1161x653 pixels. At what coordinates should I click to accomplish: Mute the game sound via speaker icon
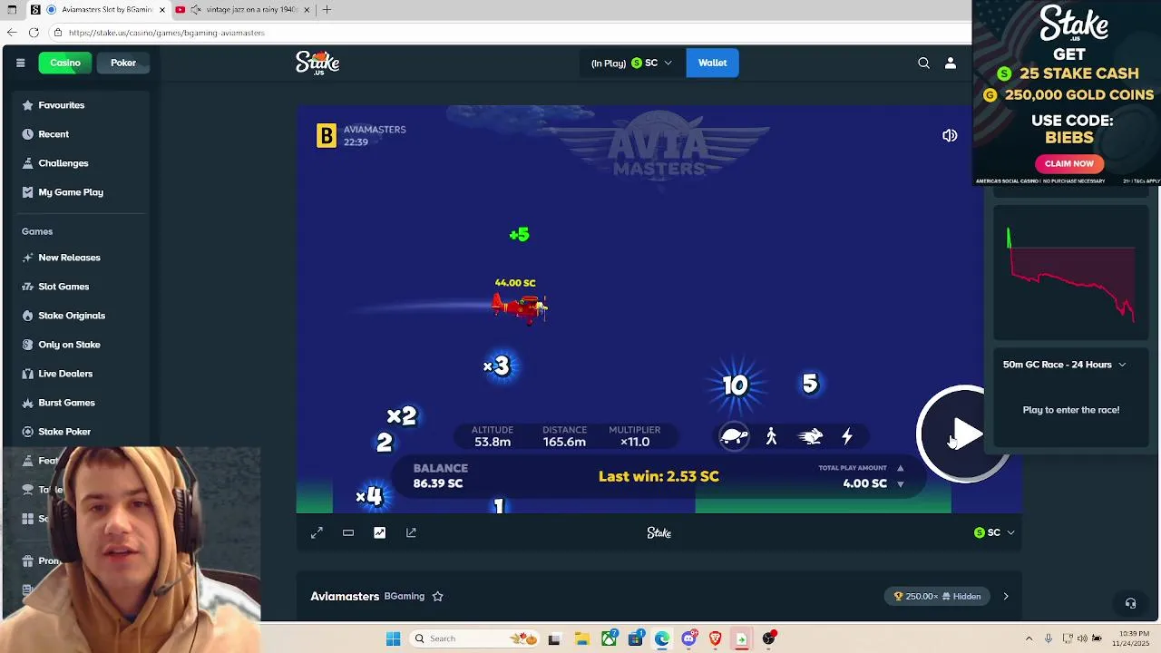(x=950, y=135)
